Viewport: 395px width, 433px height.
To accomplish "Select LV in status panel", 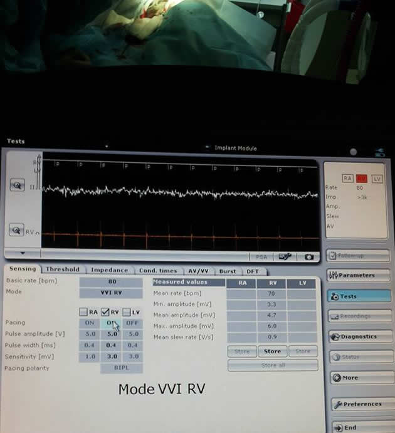I will coord(377,179).
